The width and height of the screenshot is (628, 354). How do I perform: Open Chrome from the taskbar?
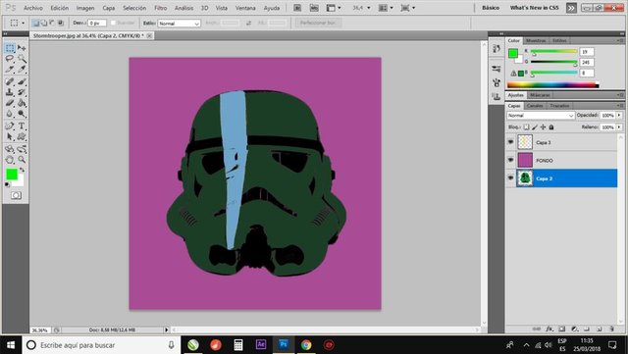(306, 345)
